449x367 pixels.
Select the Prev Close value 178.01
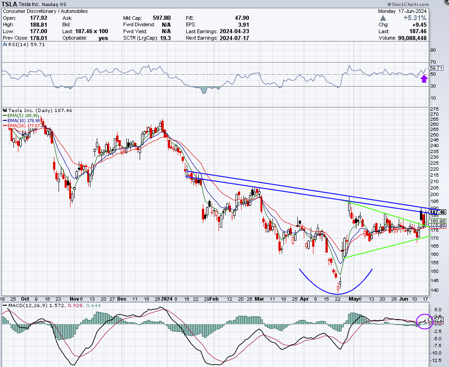click(39, 38)
